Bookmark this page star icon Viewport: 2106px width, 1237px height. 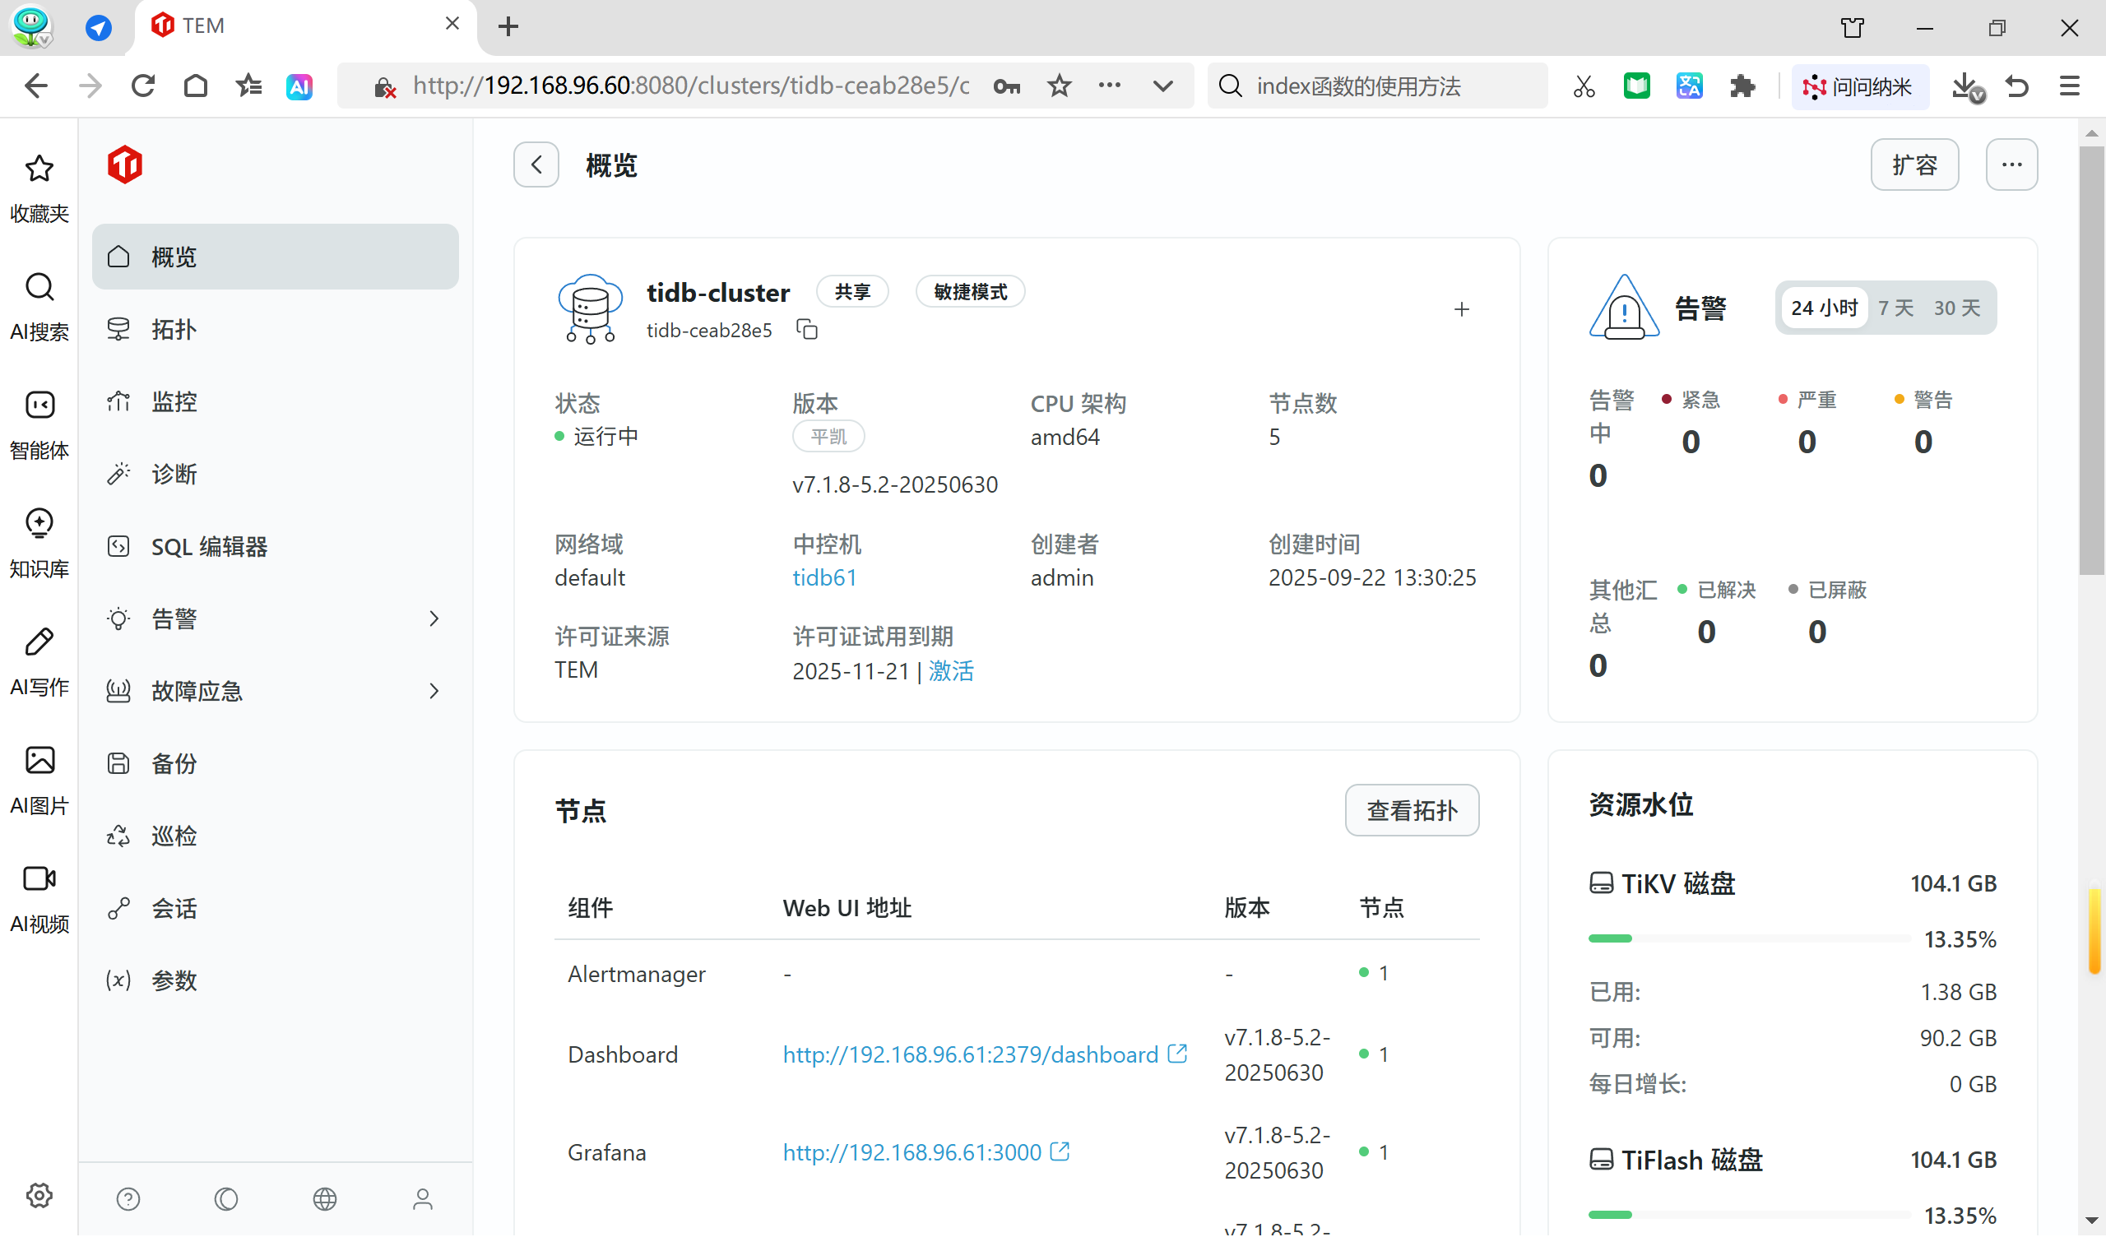[1060, 86]
